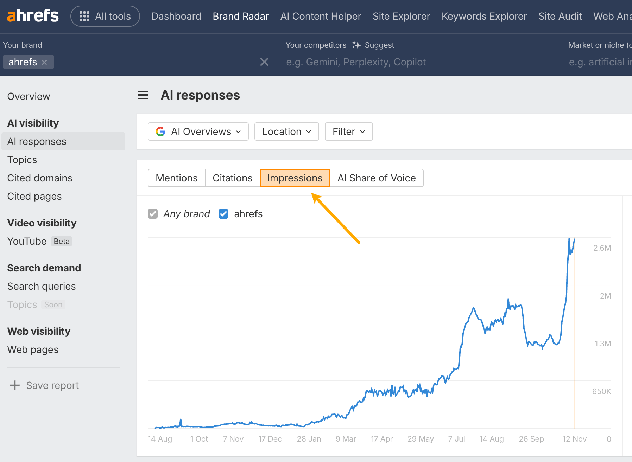Open the All tools grid menu
This screenshot has width=632, height=462.
coord(84,16)
